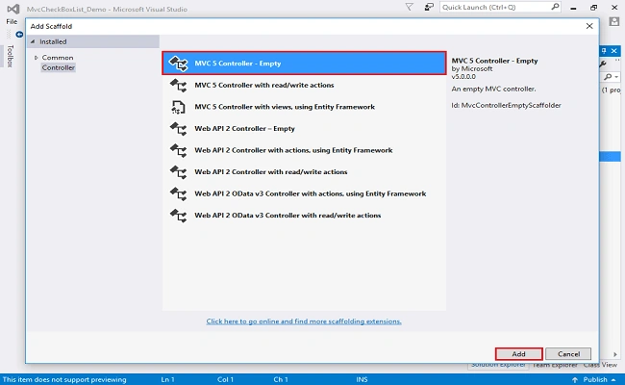Expand the Common tree node
This screenshot has width=625, height=385.
coord(36,58)
